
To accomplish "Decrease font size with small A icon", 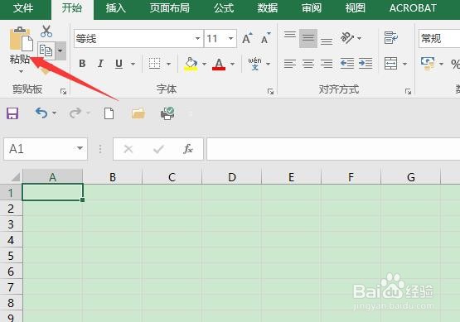I will click(x=266, y=38).
